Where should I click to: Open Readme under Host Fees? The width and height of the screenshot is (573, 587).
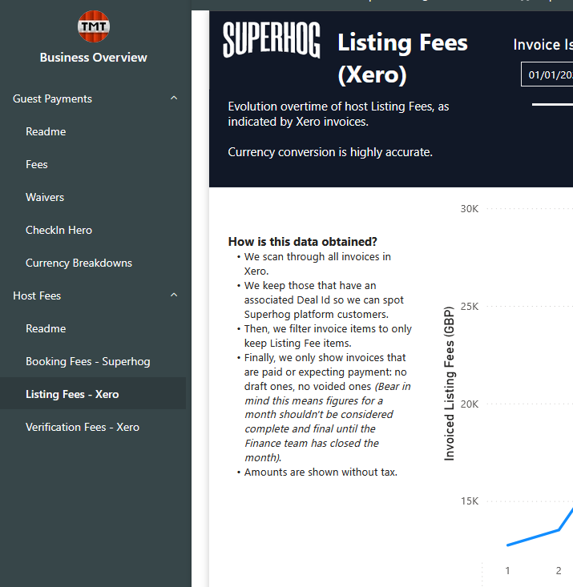click(46, 328)
